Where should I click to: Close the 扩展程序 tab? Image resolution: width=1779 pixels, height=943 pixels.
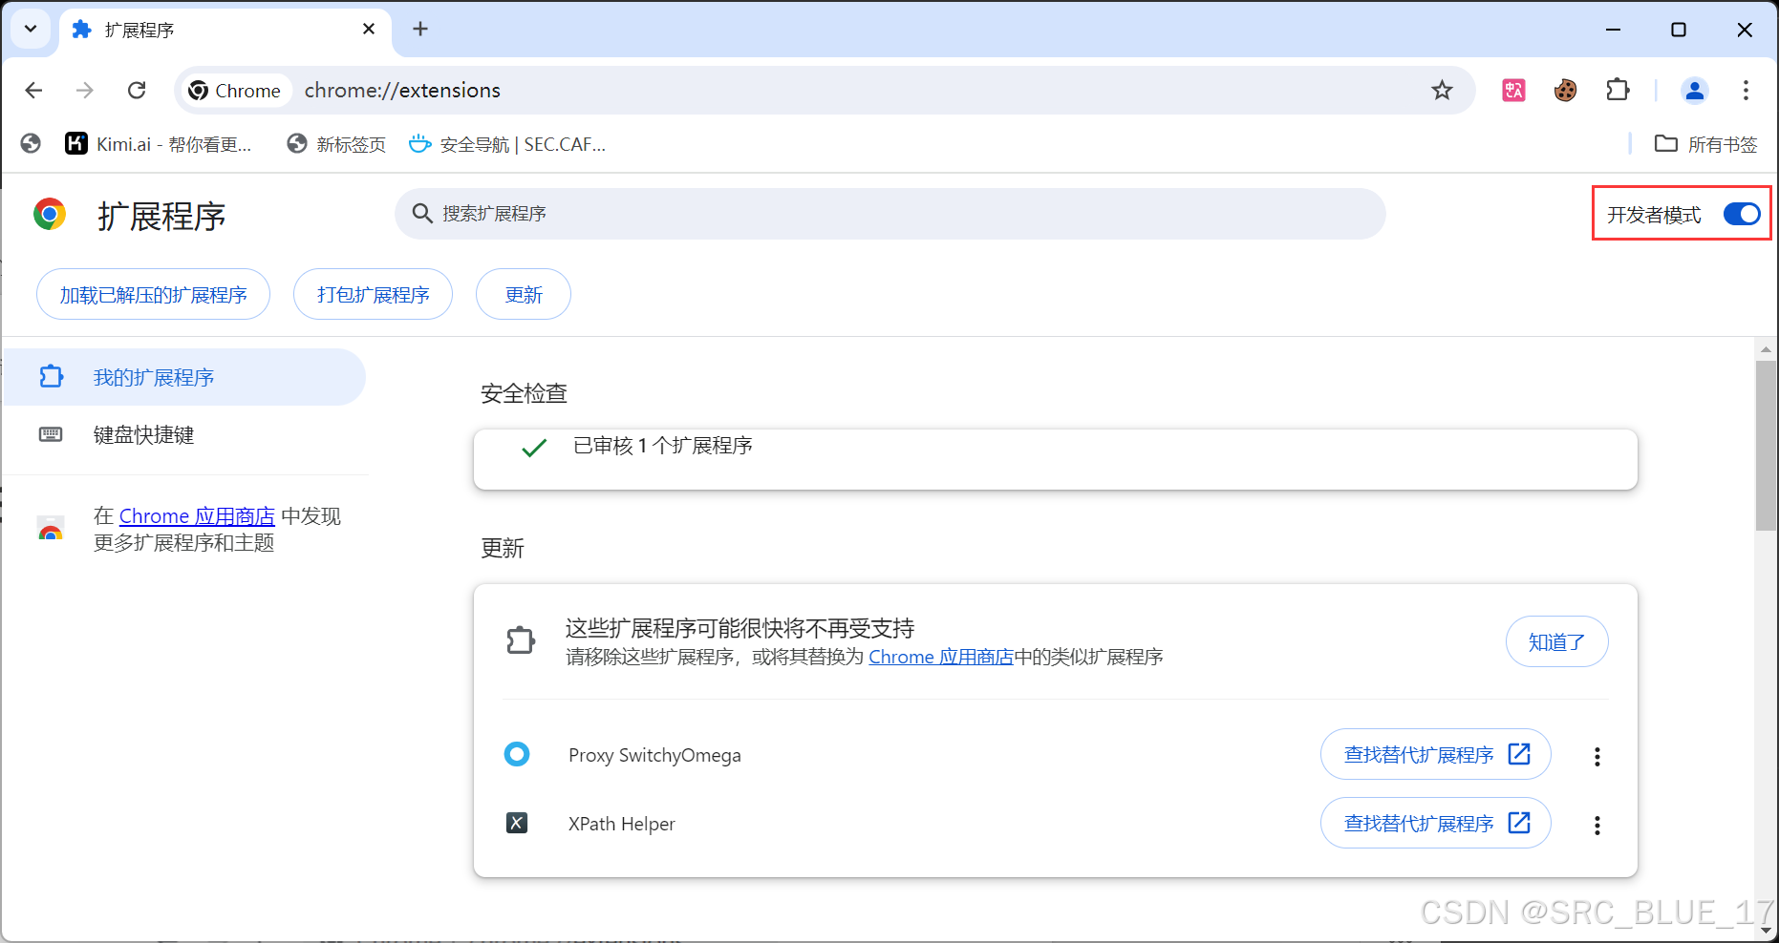[369, 29]
